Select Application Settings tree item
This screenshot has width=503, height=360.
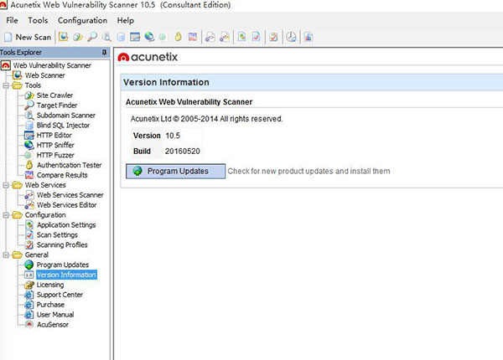[x=66, y=225]
